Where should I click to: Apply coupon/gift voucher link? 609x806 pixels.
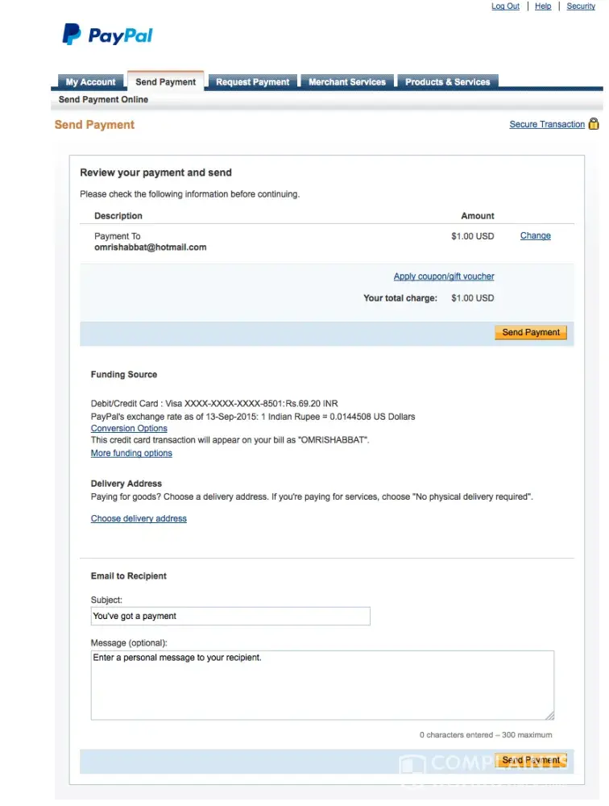click(x=444, y=276)
